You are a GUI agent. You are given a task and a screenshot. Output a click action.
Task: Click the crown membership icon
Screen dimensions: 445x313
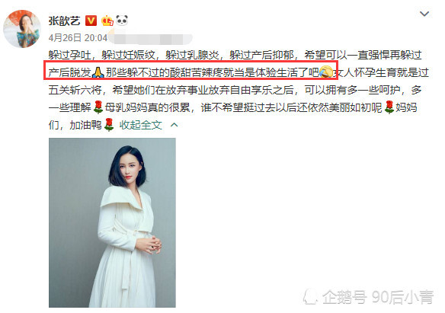point(107,21)
